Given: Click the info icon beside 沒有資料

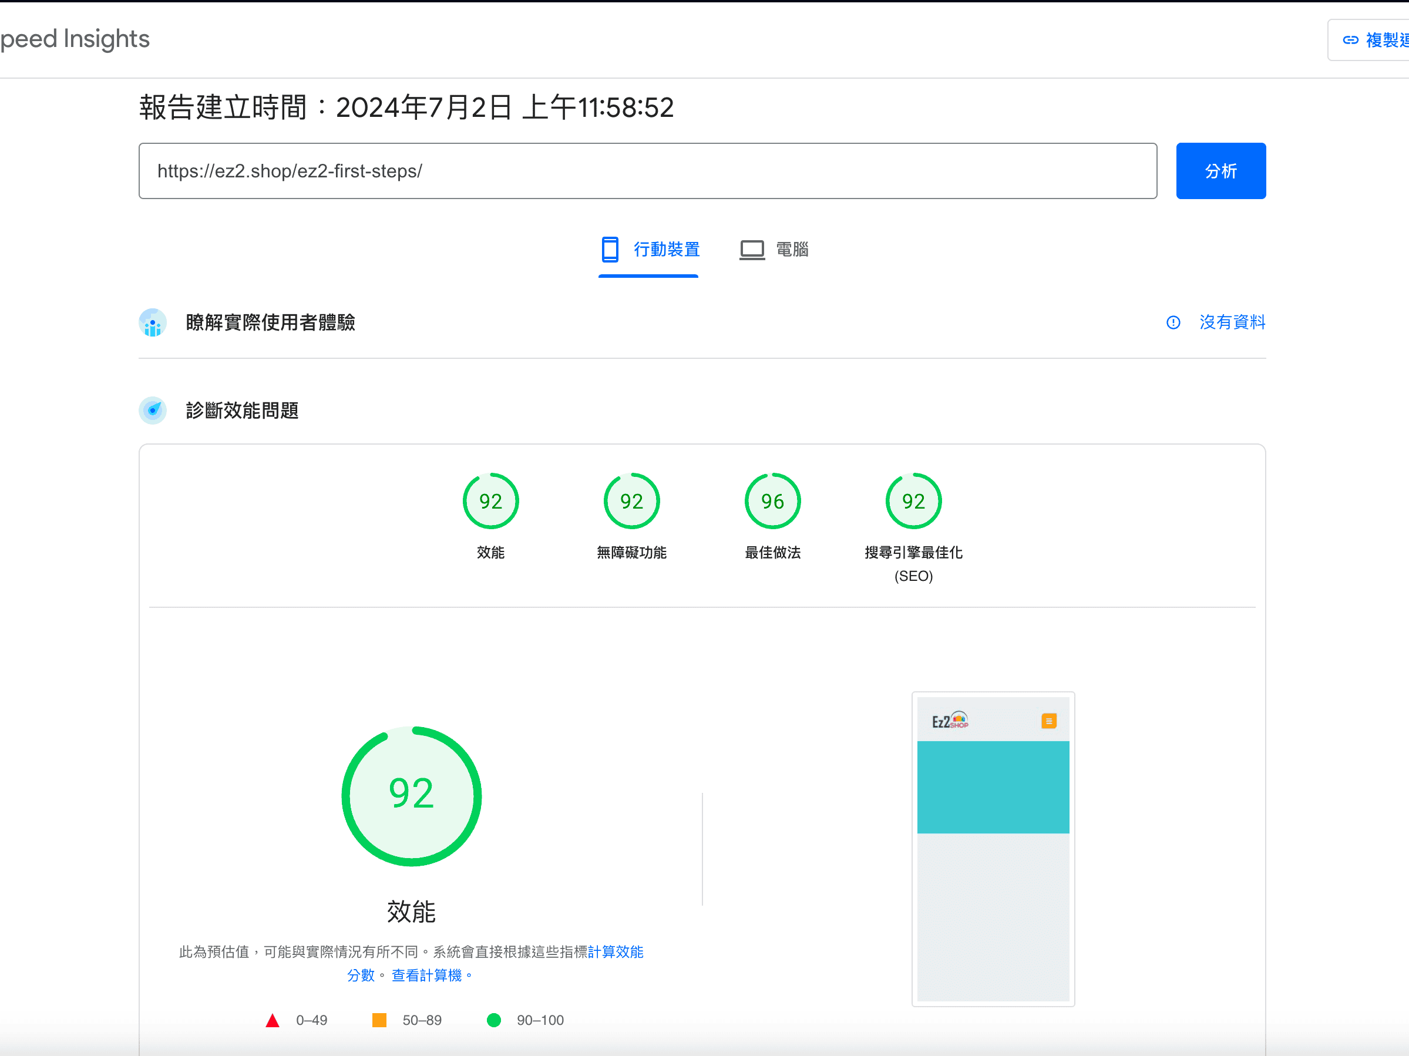Looking at the screenshot, I should [x=1173, y=322].
